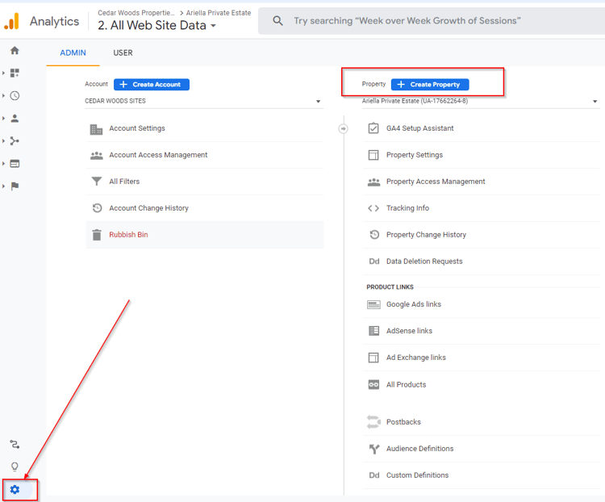Open GA4 Setup Assistant

click(x=482, y=128)
